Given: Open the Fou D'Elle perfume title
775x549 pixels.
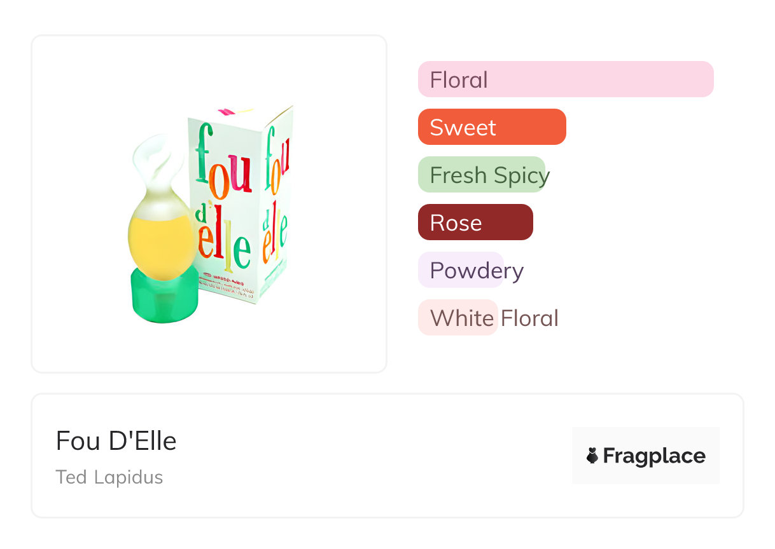Looking at the screenshot, I should point(116,441).
